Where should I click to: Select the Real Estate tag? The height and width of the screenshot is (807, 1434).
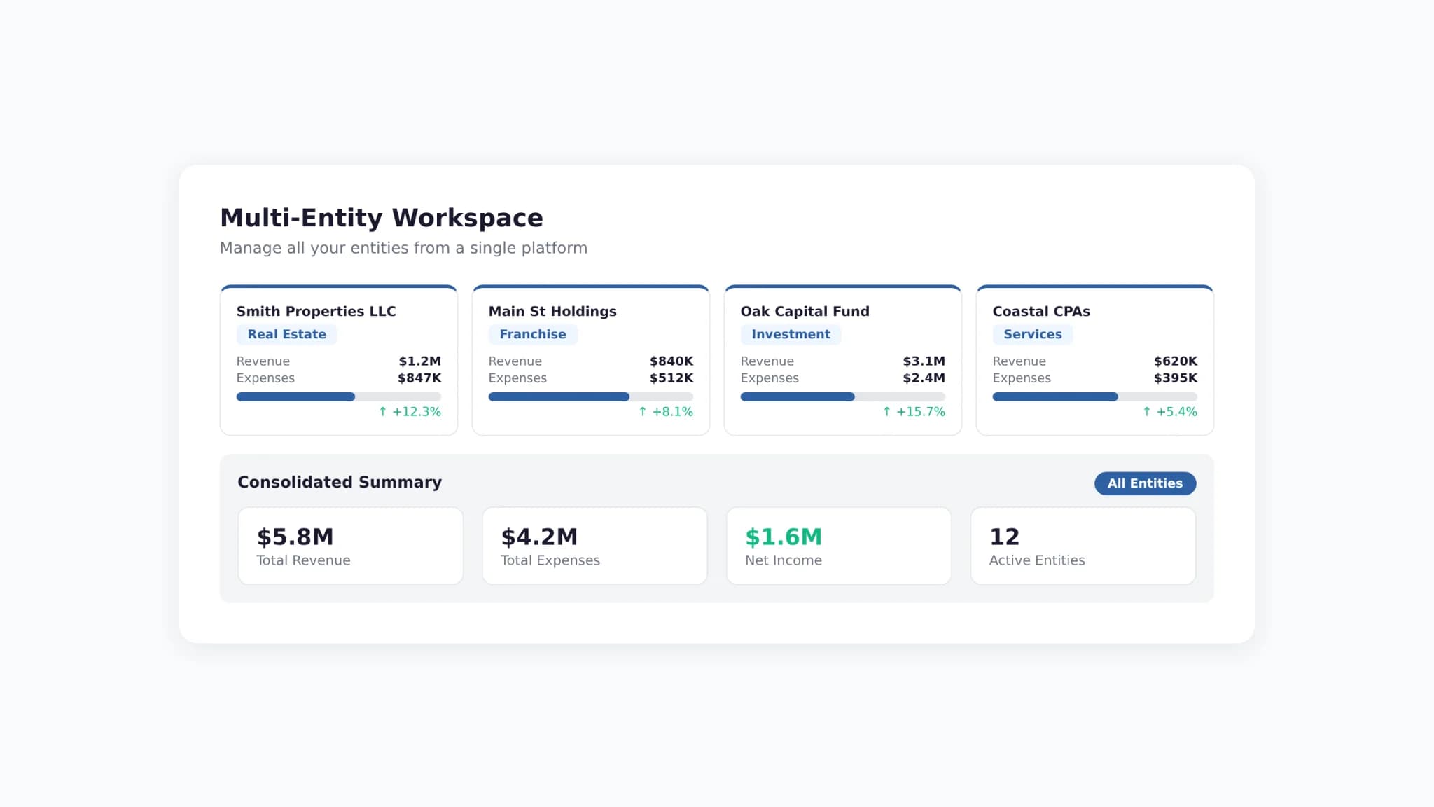pyautogui.click(x=286, y=334)
